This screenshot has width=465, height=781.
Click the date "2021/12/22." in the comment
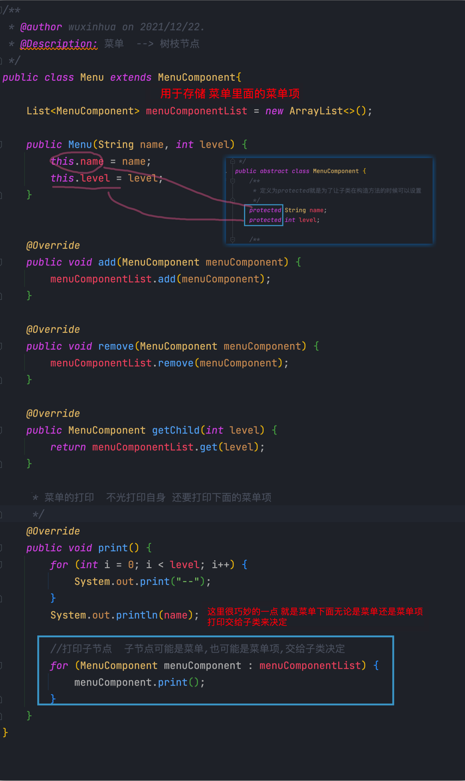click(172, 27)
